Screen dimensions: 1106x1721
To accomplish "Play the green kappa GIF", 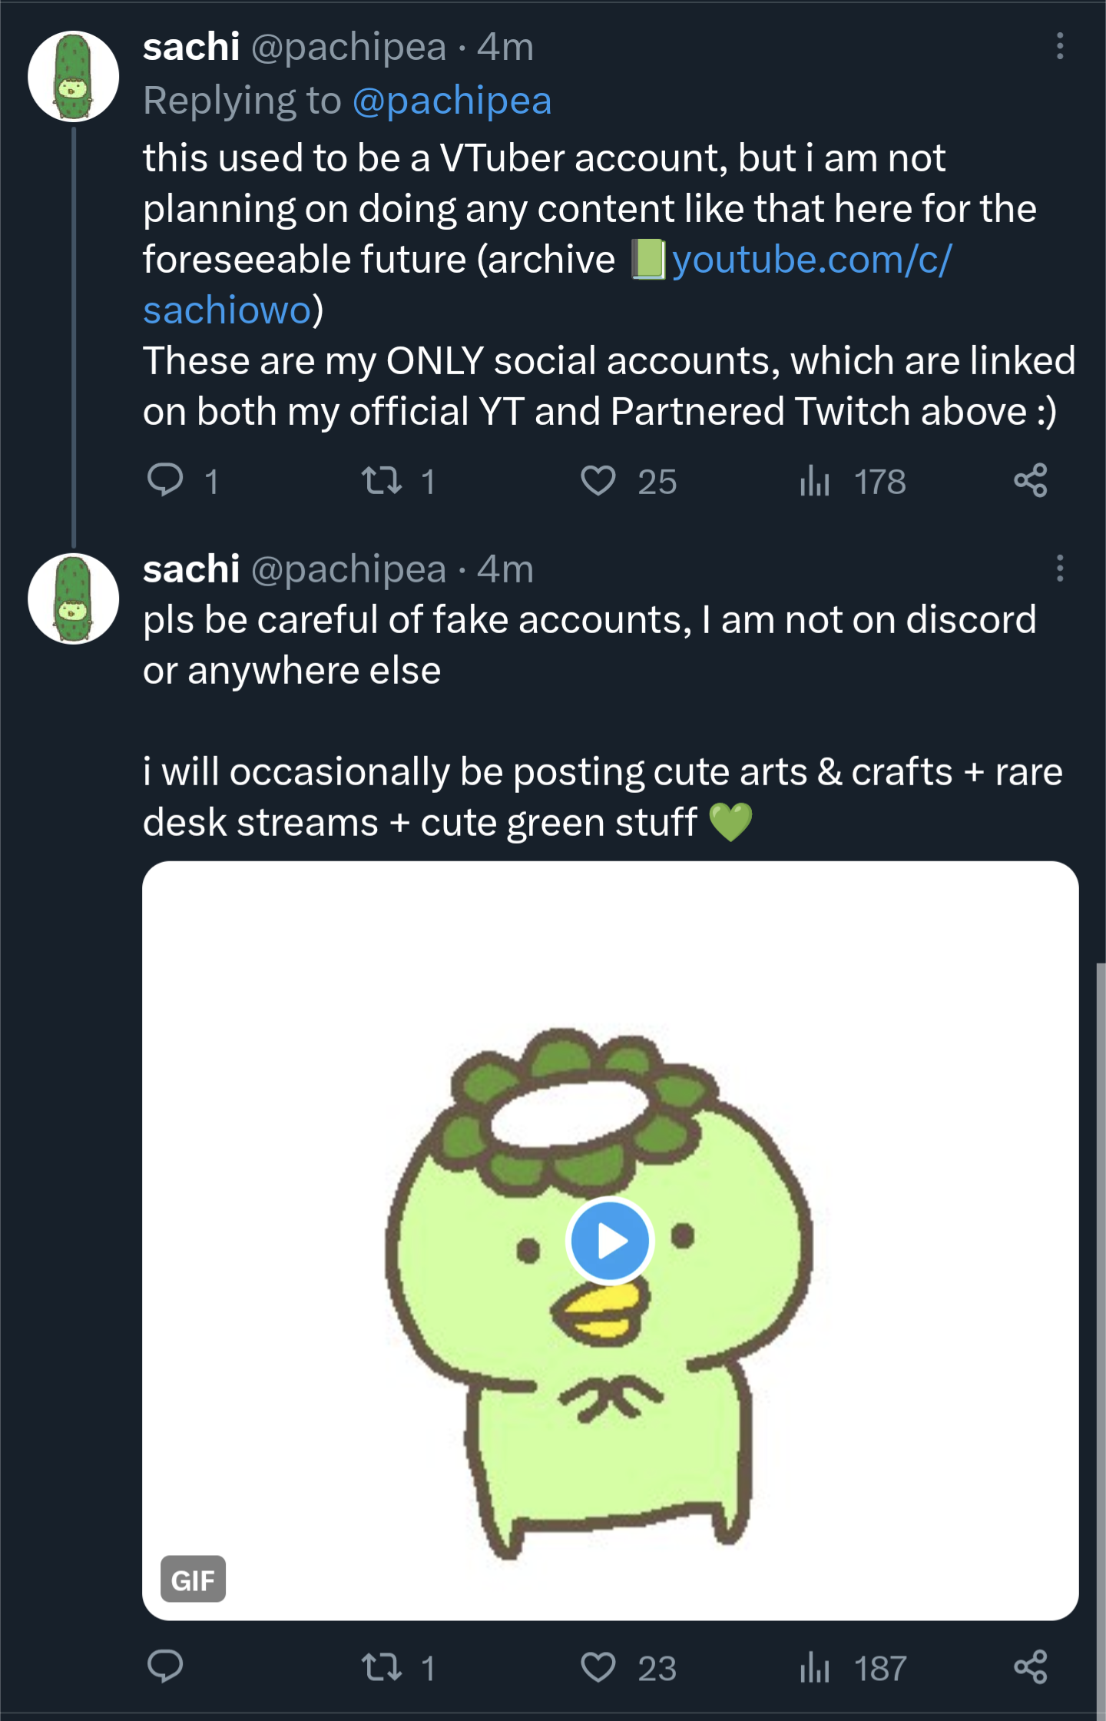I will click(x=611, y=1241).
